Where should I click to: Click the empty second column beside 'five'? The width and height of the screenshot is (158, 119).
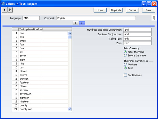coord(54,48)
